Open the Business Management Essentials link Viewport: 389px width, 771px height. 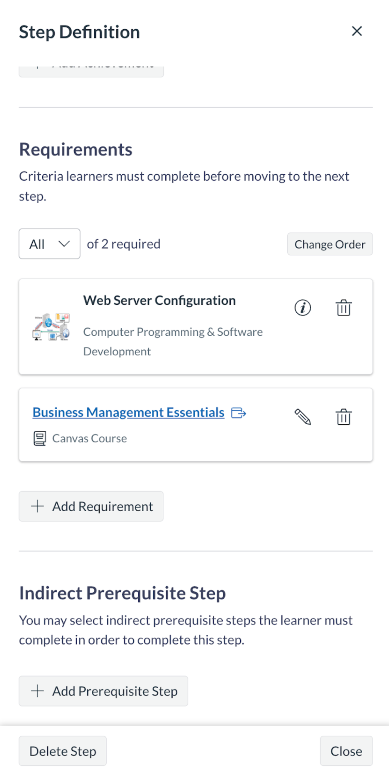tap(128, 413)
